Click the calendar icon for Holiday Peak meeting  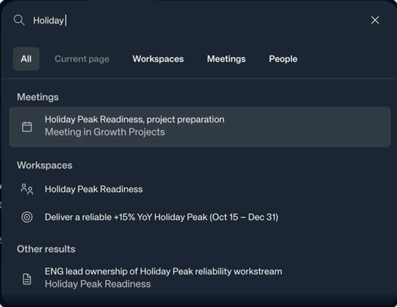pos(27,127)
